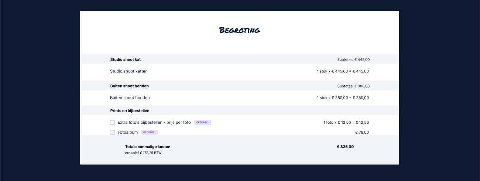Click the Begroting heading
The width and height of the screenshot is (480, 181).
tap(239, 30)
